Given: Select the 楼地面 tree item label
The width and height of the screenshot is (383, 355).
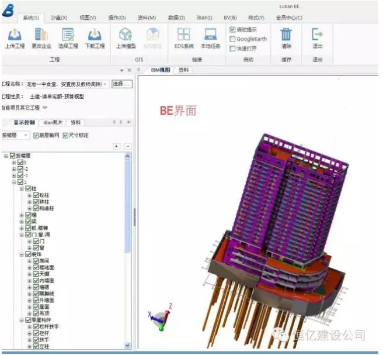Looking at the screenshot, I should 47,267.
